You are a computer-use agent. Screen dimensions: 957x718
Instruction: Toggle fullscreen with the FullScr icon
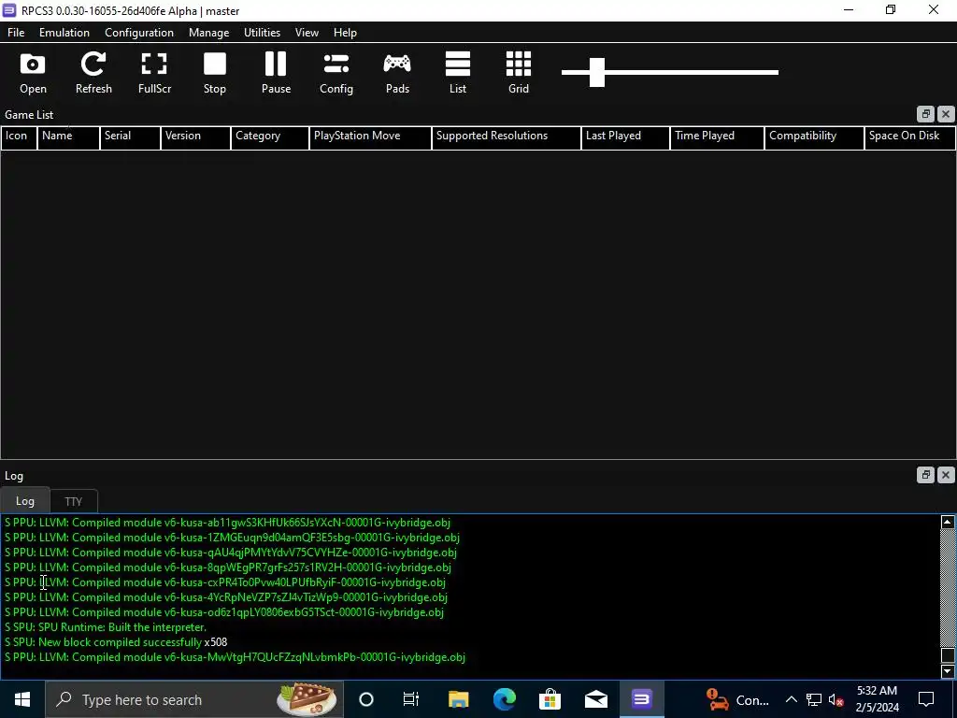click(154, 73)
